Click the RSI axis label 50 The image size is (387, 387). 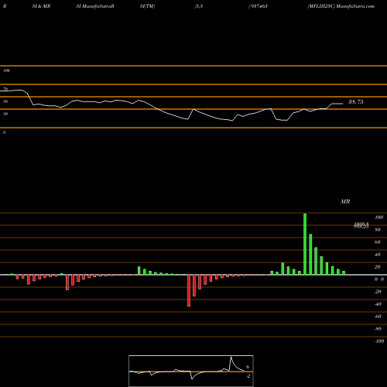pos(5,101)
